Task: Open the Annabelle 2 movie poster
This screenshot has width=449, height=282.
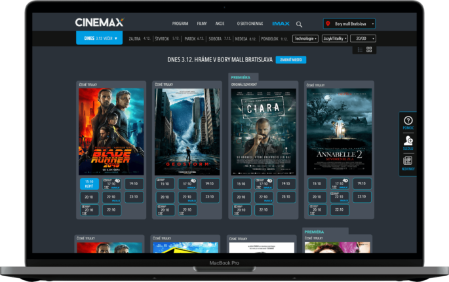Action: pyautogui.click(x=340, y=132)
